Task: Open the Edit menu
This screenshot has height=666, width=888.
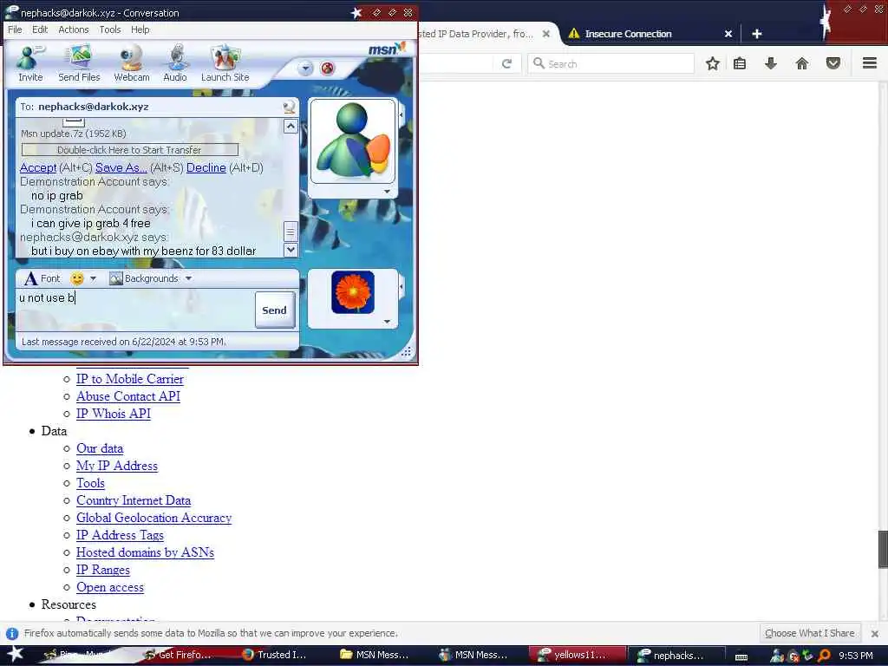Action: point(40,29)
